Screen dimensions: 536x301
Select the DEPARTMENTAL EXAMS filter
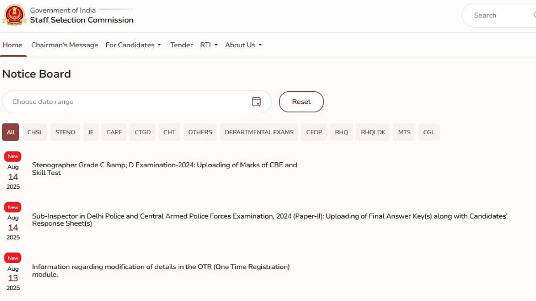pos(259,132)
